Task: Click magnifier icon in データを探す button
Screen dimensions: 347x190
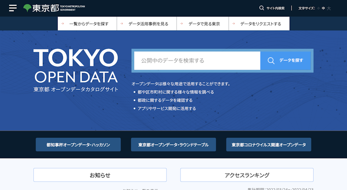Action: pos(271,60)
